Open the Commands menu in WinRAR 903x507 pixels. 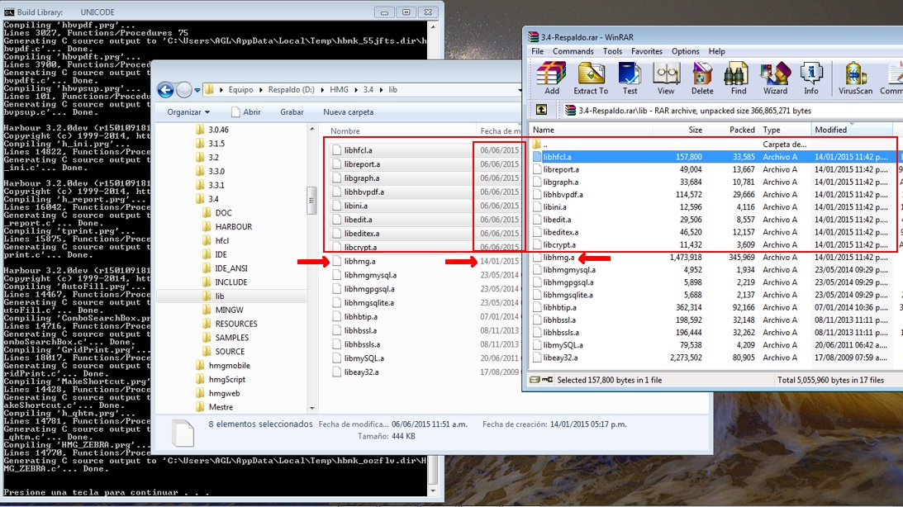(x=573, y=51)
